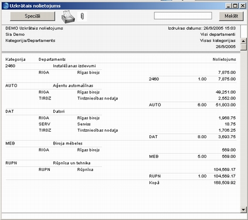The width and height of the screenshot is (248, 220).
Task: Click the Serviss value 18.75
Action: coord(230,124)
